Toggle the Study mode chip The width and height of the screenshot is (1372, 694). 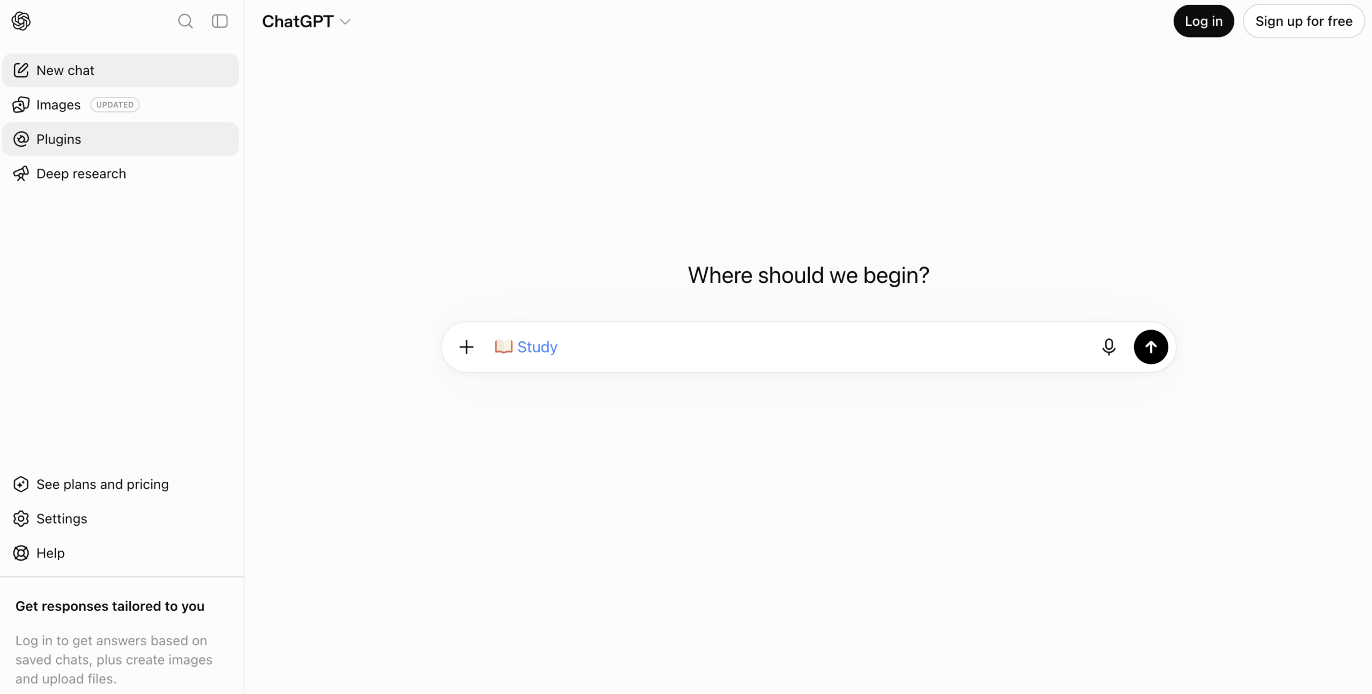click(526, 347)
